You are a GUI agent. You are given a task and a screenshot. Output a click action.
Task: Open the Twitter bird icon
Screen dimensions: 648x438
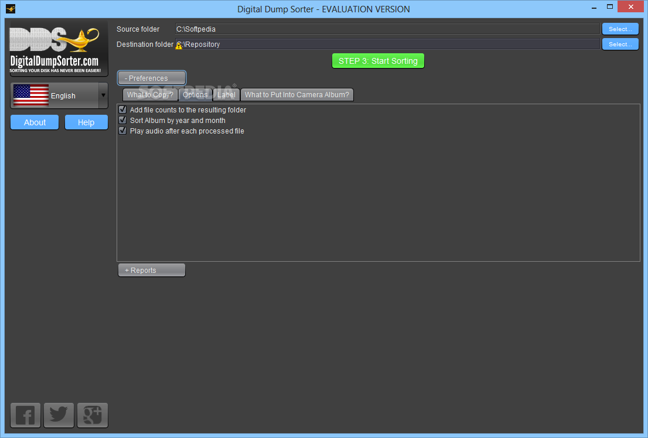[59, 415]
